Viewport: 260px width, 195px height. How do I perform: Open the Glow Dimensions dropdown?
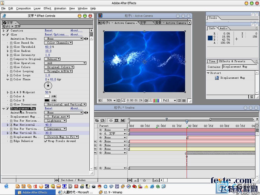65,104
